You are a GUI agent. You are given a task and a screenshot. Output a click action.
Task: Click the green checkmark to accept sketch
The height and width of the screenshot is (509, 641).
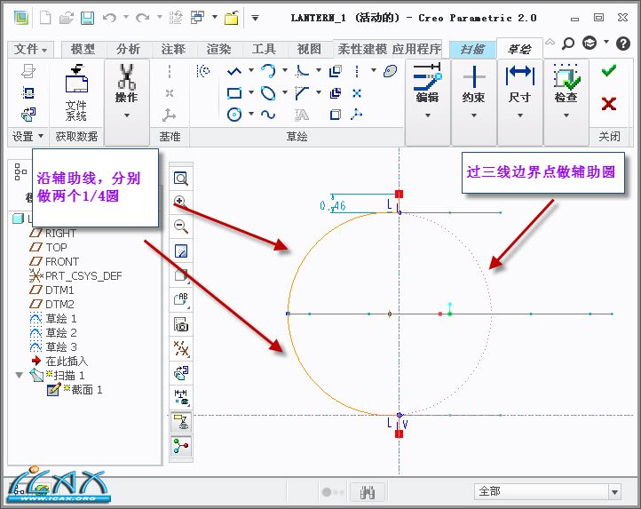pos(608,71)
